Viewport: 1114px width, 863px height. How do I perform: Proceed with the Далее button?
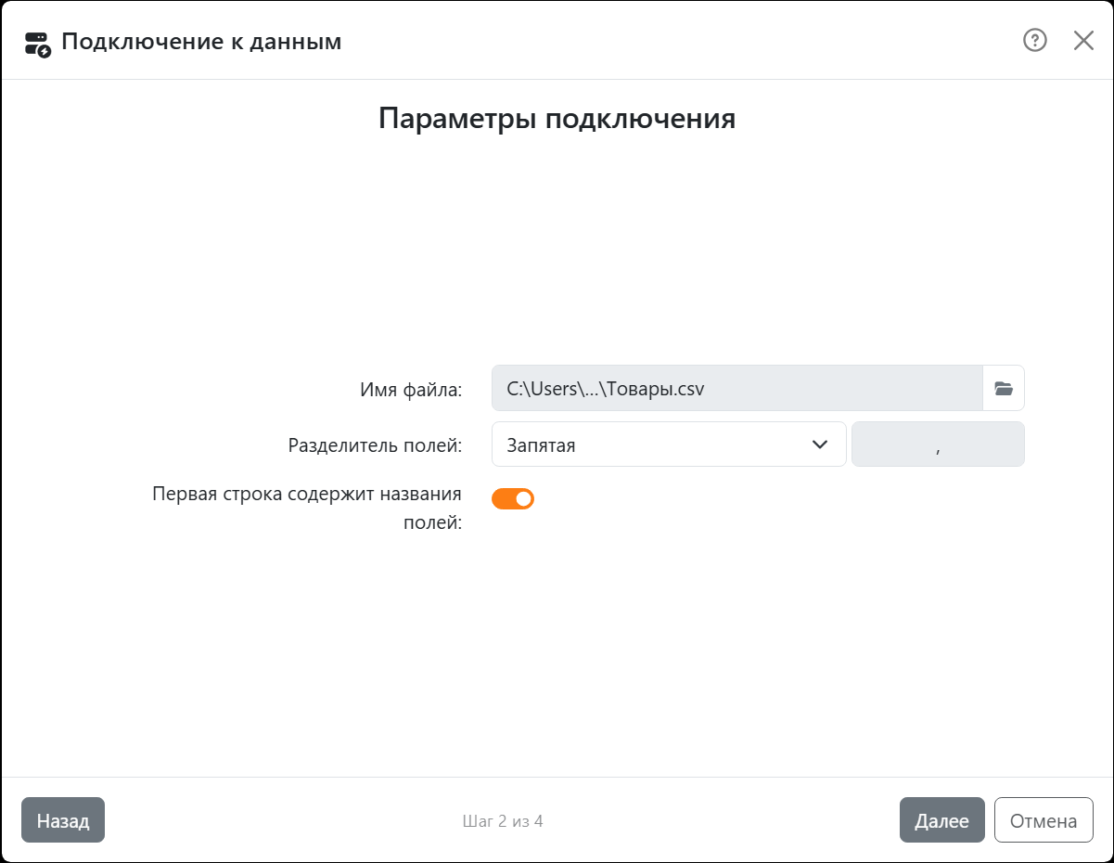click(x=942, y=820)
